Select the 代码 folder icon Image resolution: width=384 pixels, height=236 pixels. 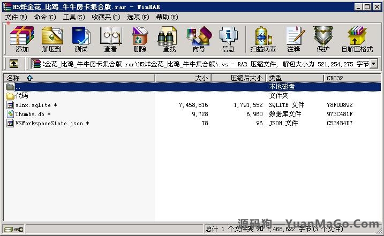click(x=10, y=96)
